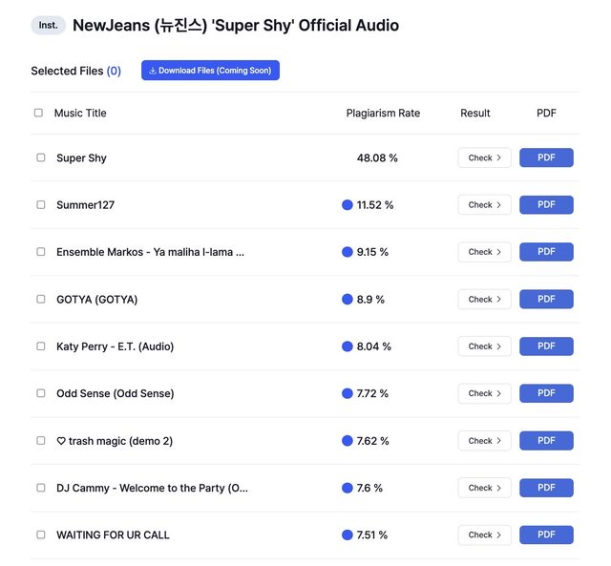Click the Katy Perry - E.T. (Audio) title
The image size is (611, 566).
click(x=115, y=346)
